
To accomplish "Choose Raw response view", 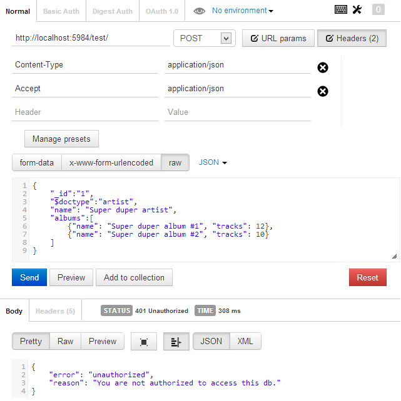I will [x=65, y=342].
